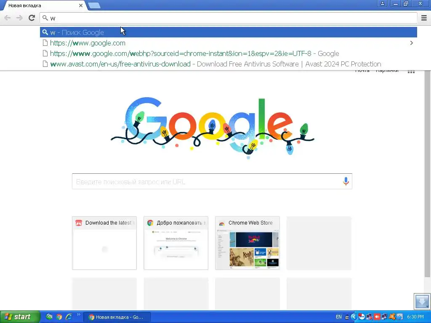Viewport: 431px width, 323px height.
Task: Open the 'Download the latest' thumbnail tile
Action: click(x=104, y=243)
